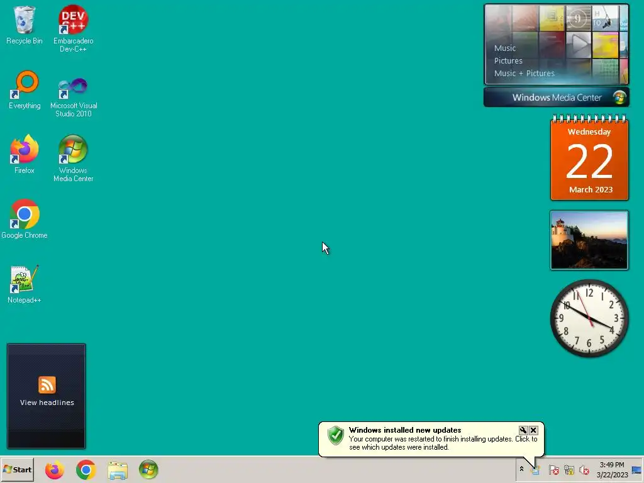The width and height of the screenshot is (644, 483).
Task: Select Music + Pictures in Media Center gadget
Action: 524,74
